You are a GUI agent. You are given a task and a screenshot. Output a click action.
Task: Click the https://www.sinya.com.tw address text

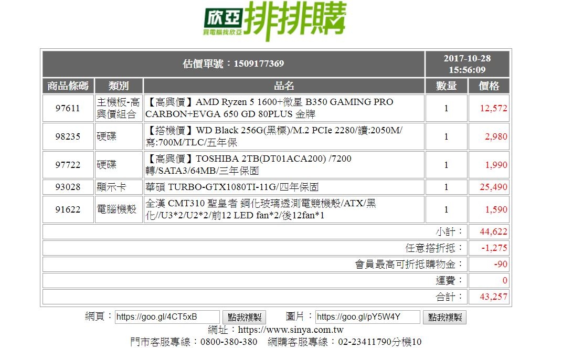coord(291,330)
